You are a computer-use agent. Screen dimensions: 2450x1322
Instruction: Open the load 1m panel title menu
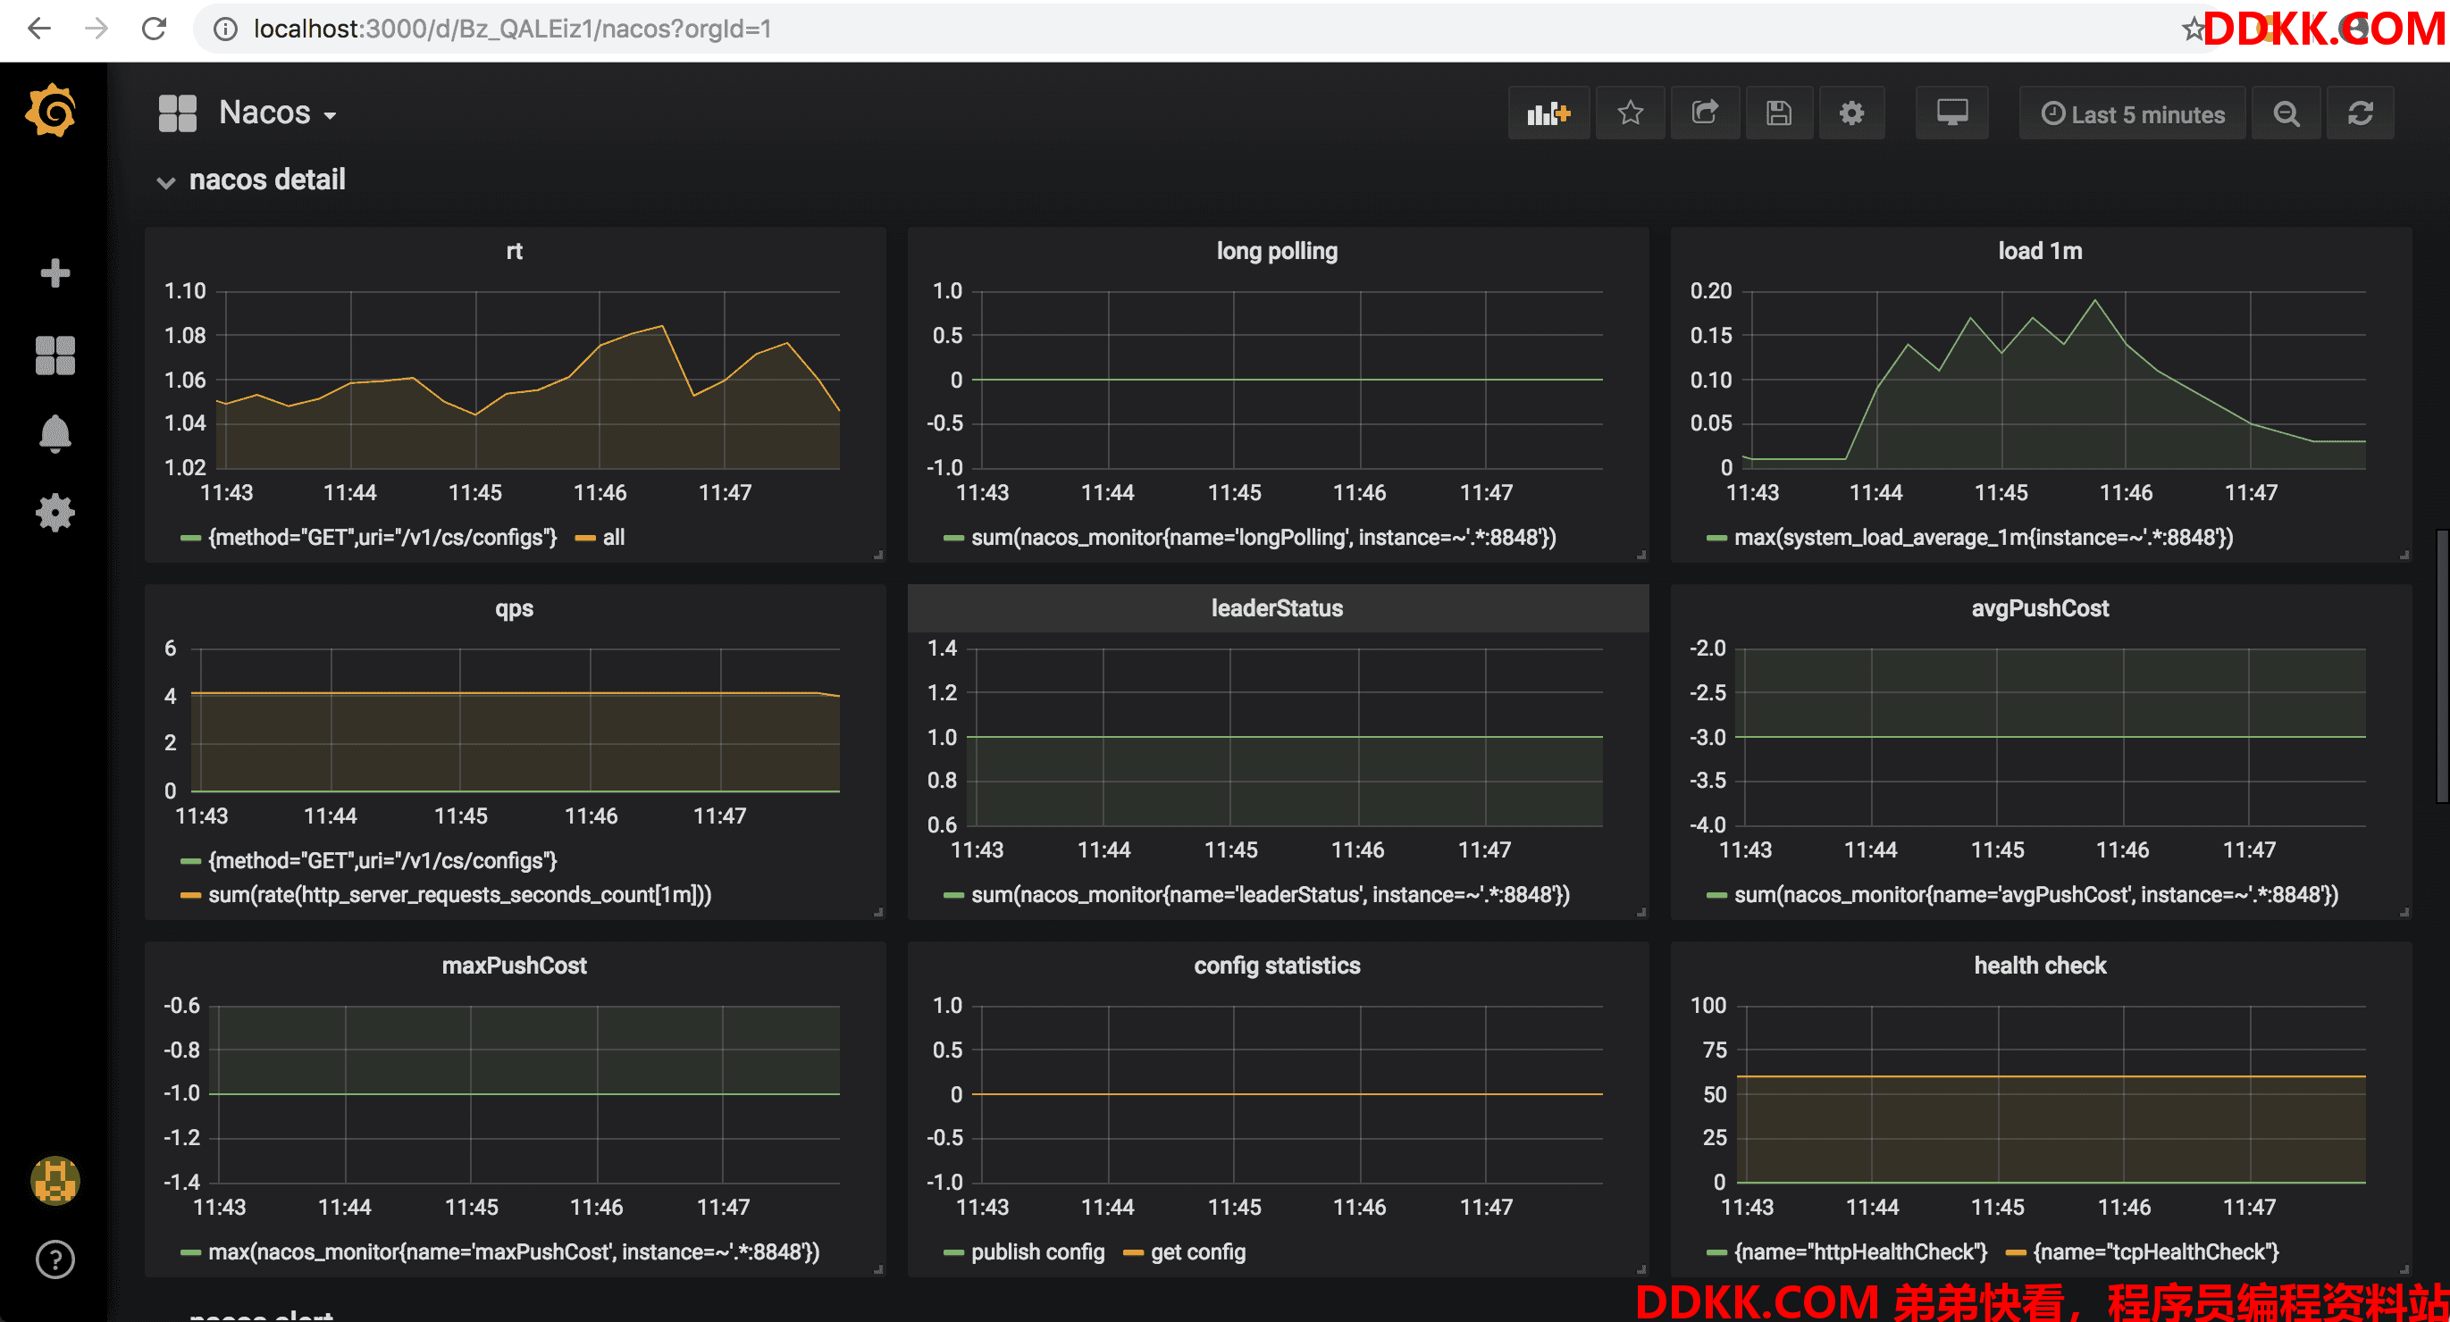[x=2040, y=251]
